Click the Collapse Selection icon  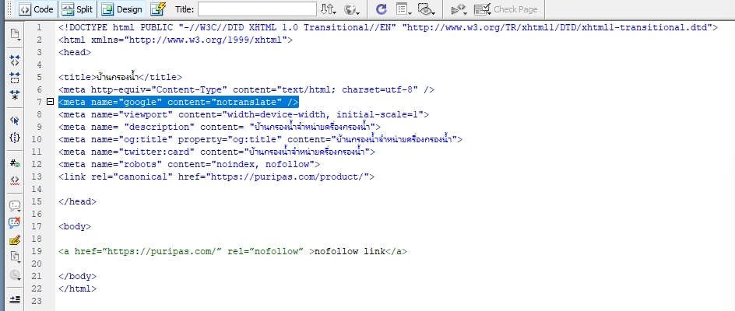coord(15,77)
